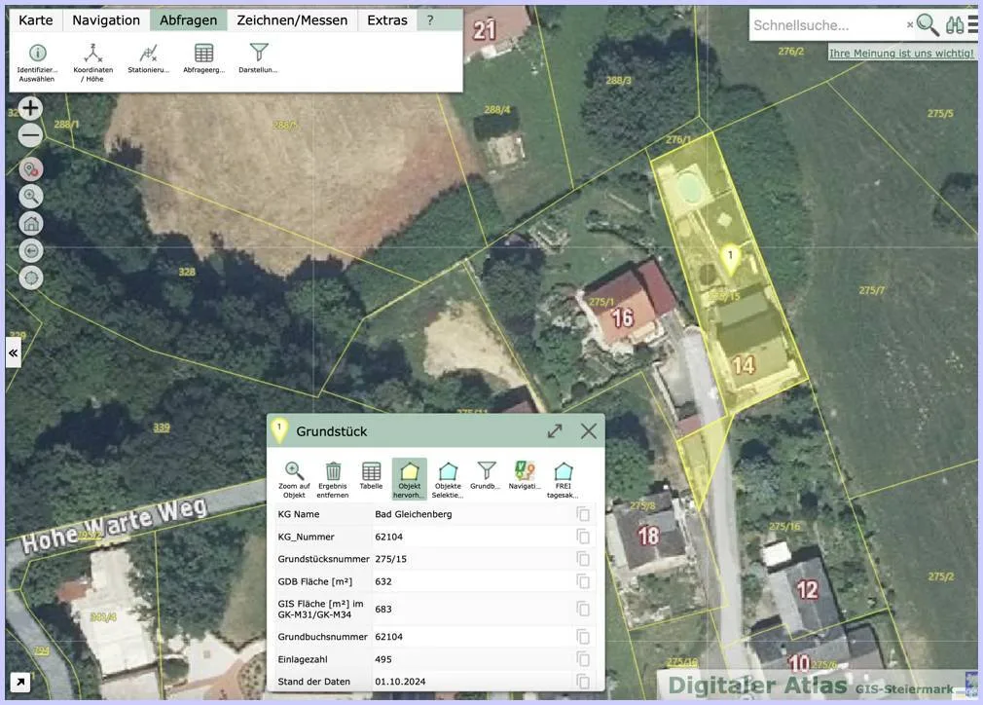Open the Tabelle view of results
The image size is (983, 705).
371,476
